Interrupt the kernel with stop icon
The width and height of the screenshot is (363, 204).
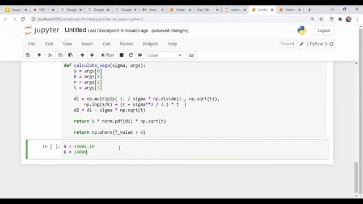click(121, 55)
